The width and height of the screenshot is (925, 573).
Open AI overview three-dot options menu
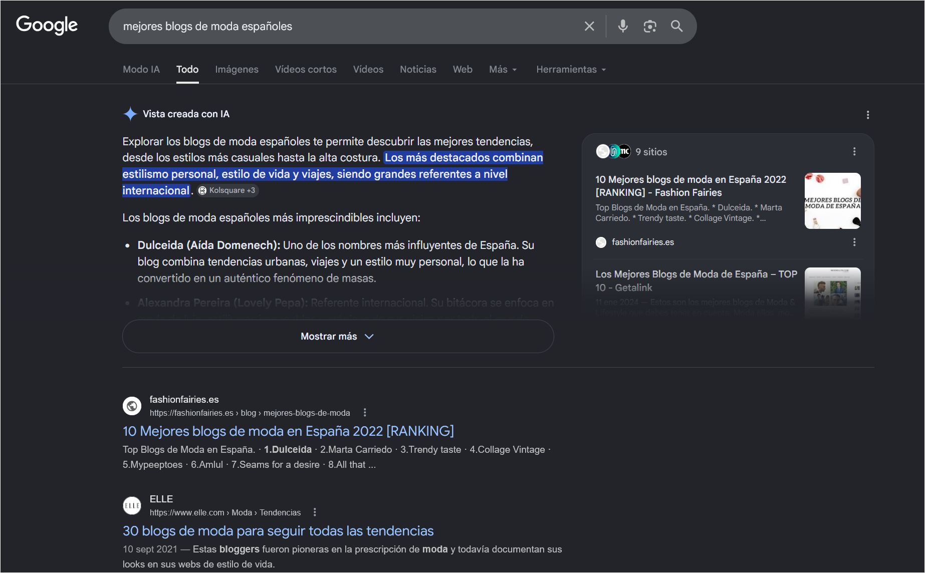pyautogui.click(x=868, y=115)
